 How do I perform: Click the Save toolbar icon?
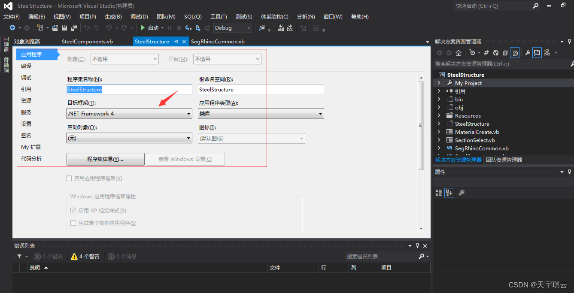(64, 28)
